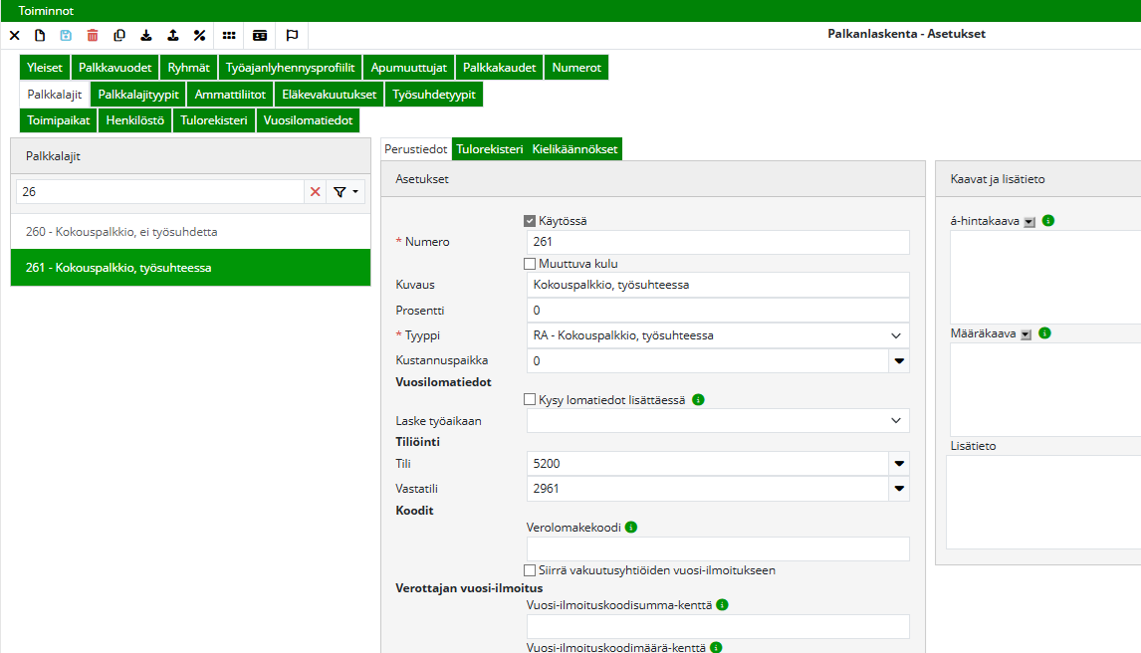Click the flag icon in toolbar
Viewport: 1141px width, 653px height.
292,35
